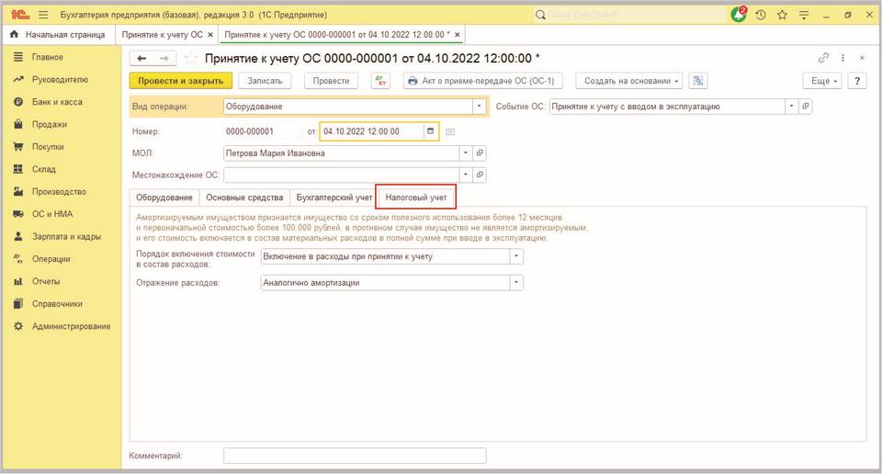Open the ДтКт postings icon
Image resolution: width=882 pixels, height=474 pixels.
click(381, 81)
